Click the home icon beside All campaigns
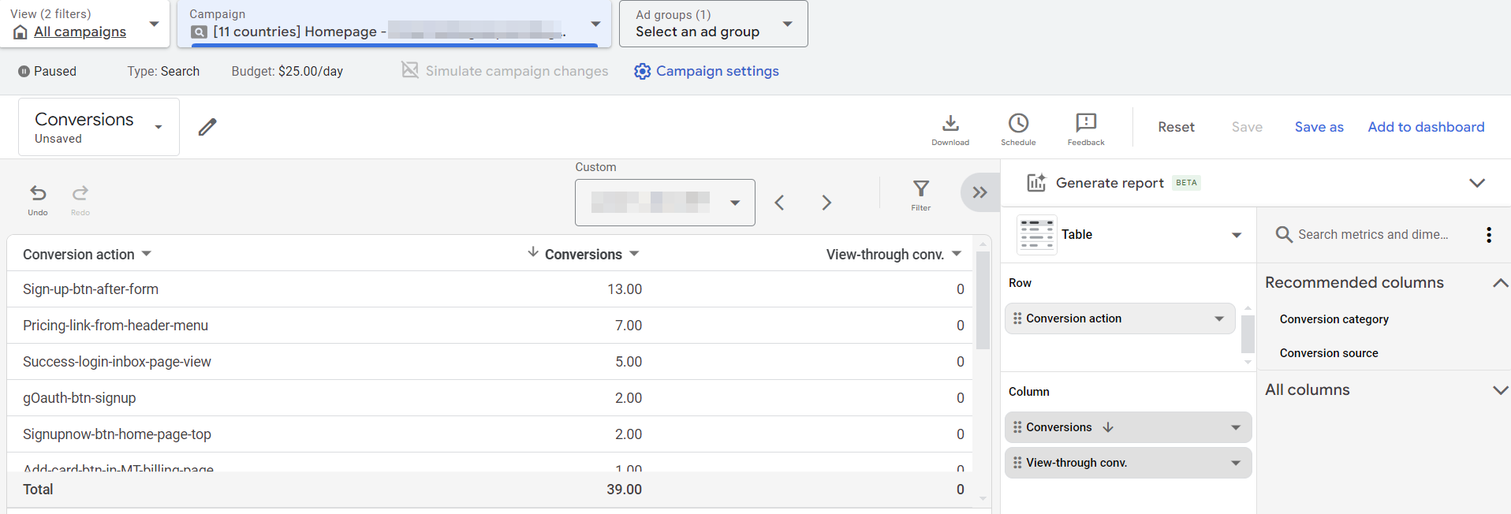 pos(21,32)
